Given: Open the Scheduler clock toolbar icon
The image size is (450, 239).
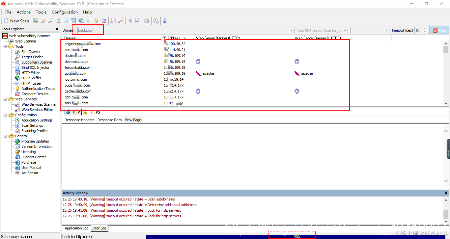Looking at the screenshot, I should [x=156, y=21].
